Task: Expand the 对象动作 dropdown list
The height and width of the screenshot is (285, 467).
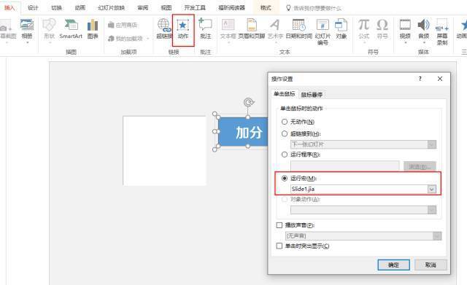Action: 431,210
